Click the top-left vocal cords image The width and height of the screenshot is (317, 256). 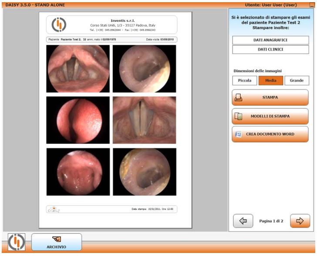pyautogui.click(x=78, y=68)
